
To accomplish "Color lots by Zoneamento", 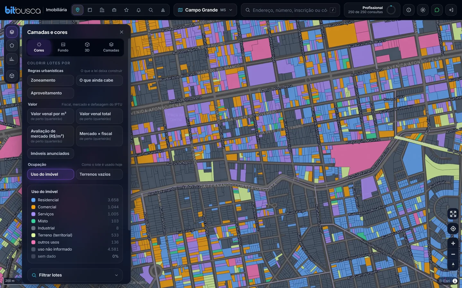I will click(x=51, y=80).
